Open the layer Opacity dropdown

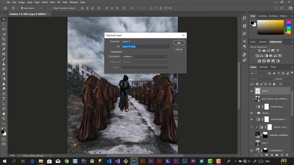(x=291, y=79)
